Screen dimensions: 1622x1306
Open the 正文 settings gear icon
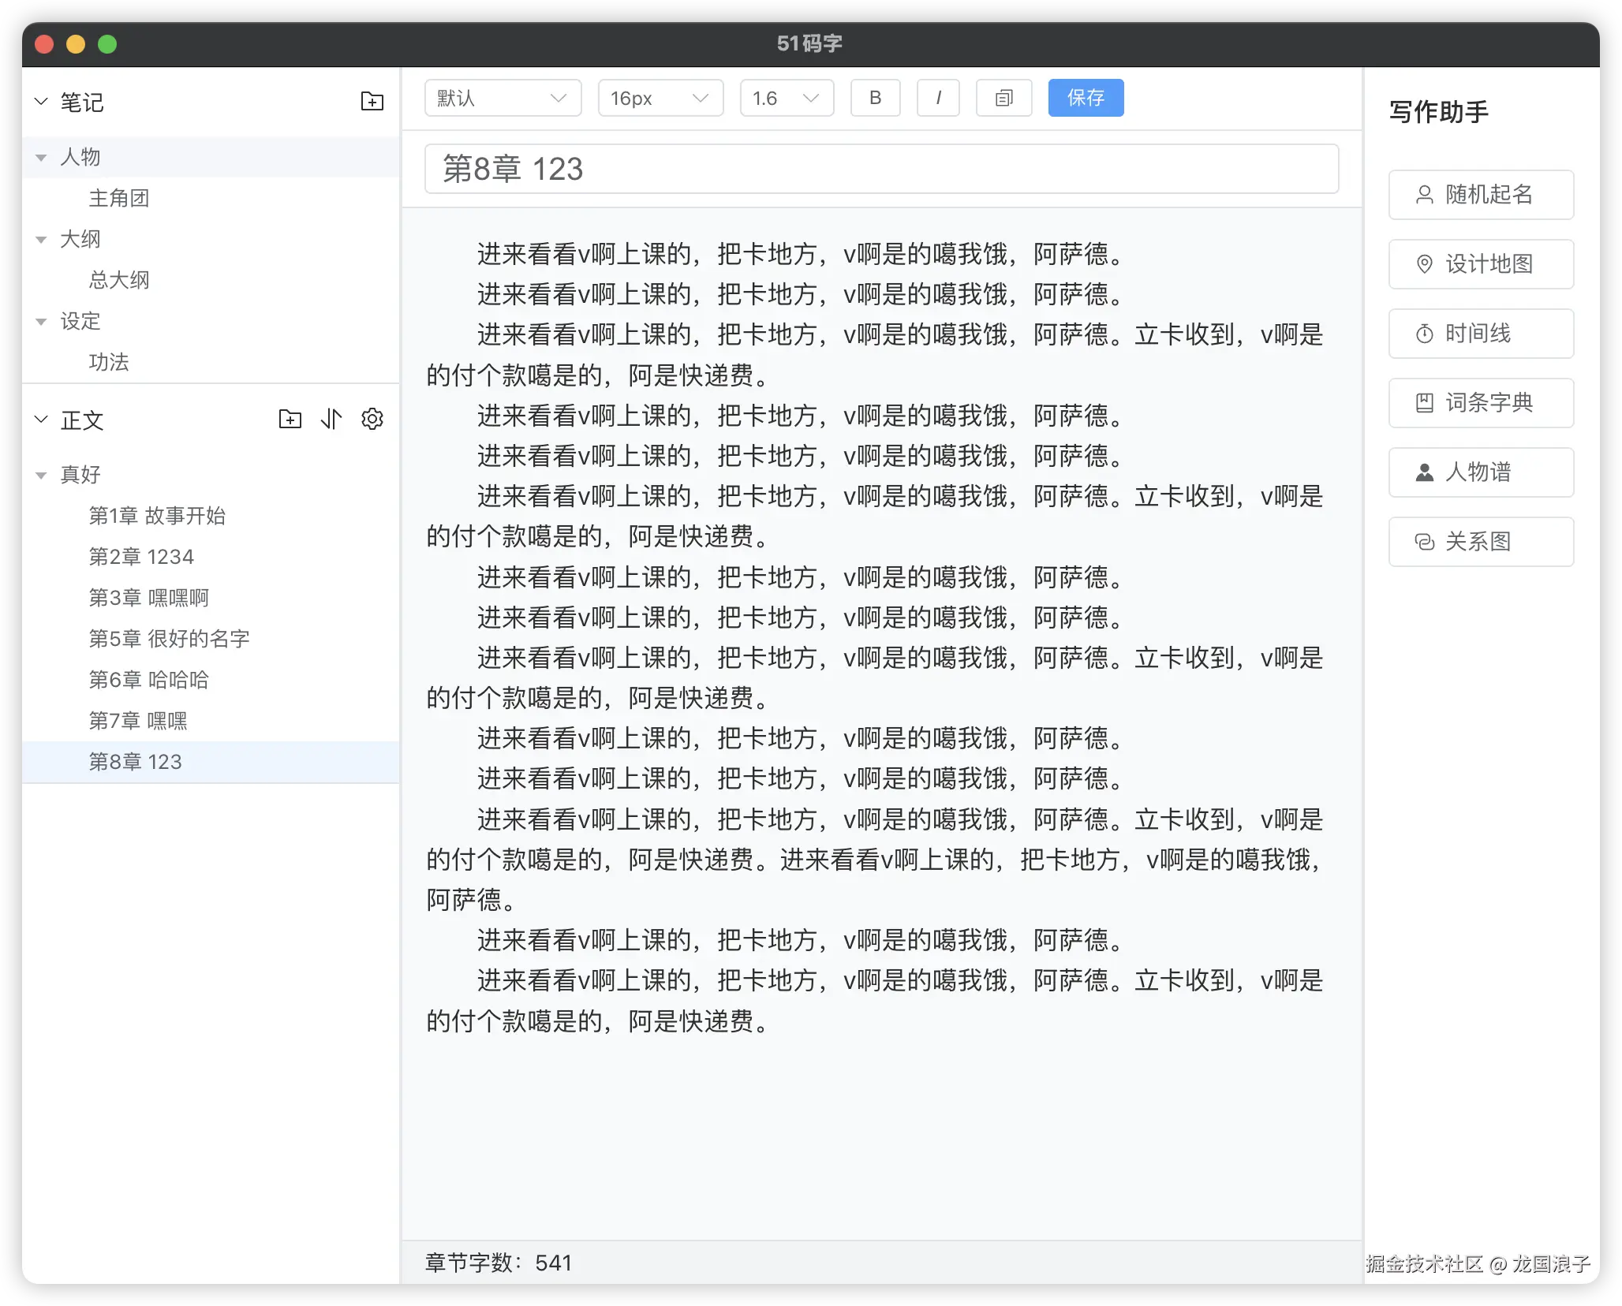[372, 419]
